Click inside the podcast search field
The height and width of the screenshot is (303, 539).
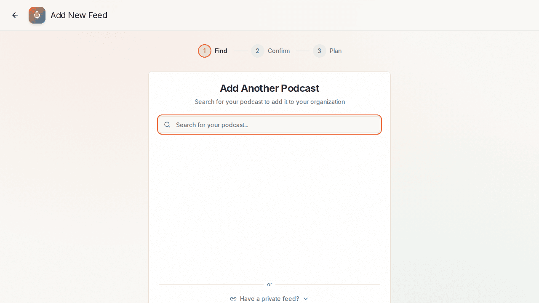[x=269, y=125]
